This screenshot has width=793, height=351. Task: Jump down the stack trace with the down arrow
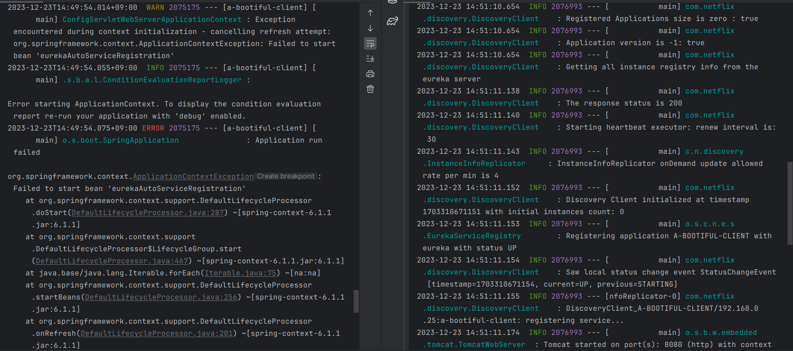coord(370,28)
